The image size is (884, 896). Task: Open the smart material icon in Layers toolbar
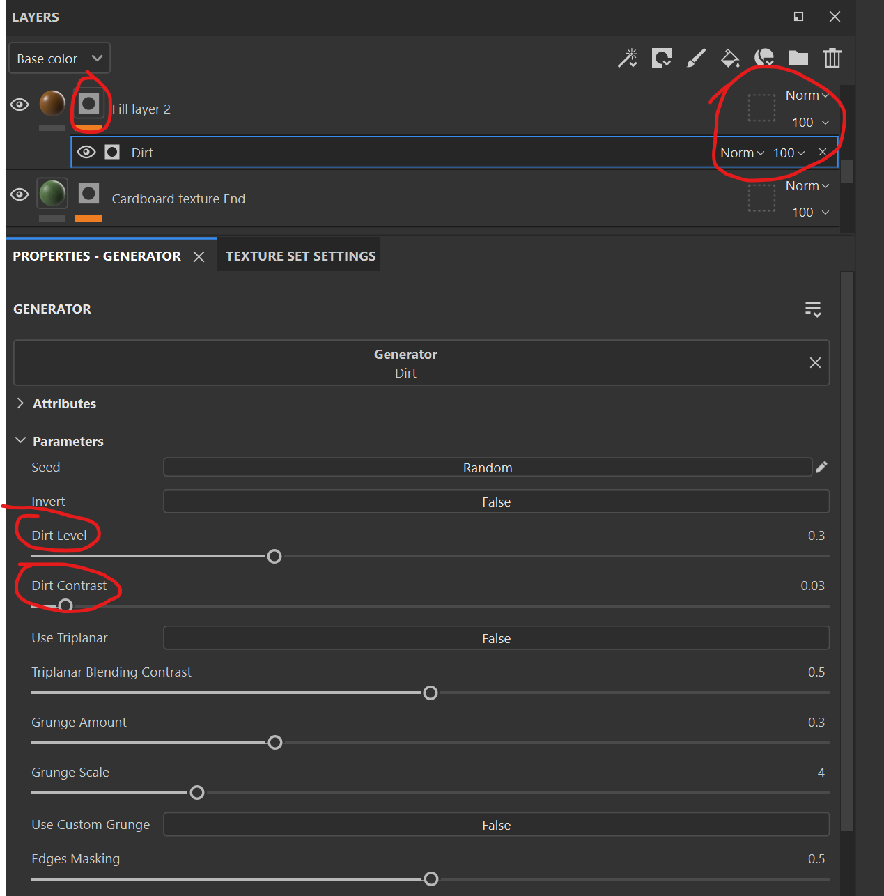[764, 58]
